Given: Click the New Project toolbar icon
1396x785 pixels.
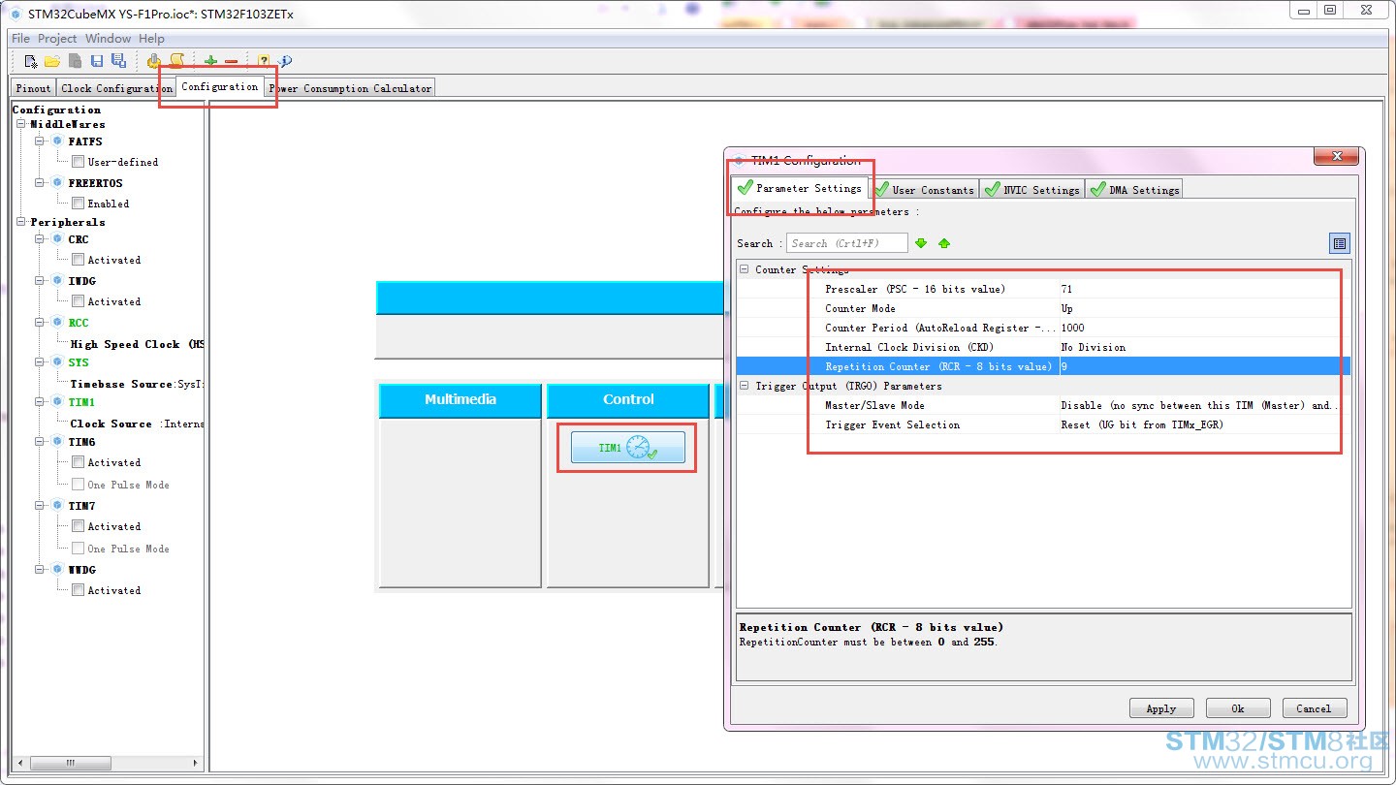Looking at the screenshot, I should (31, 61).
